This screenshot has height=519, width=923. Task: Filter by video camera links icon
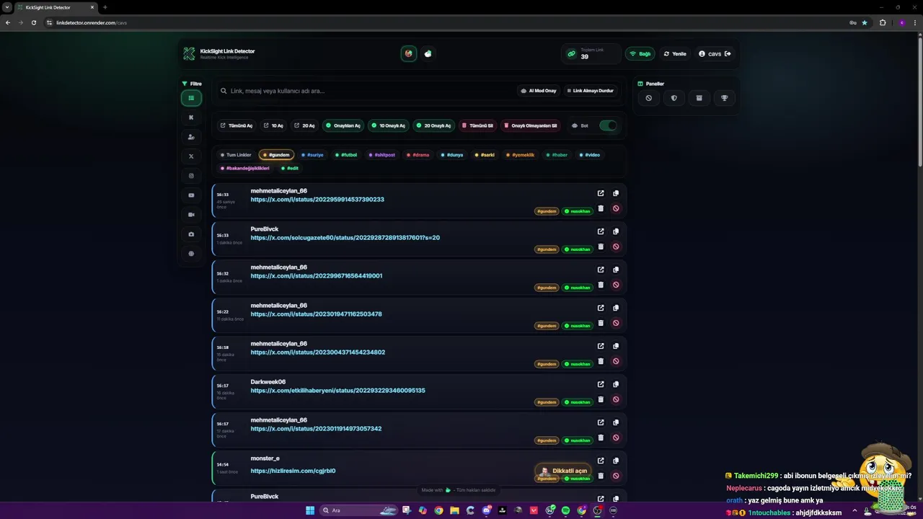[x=191, y=215]
